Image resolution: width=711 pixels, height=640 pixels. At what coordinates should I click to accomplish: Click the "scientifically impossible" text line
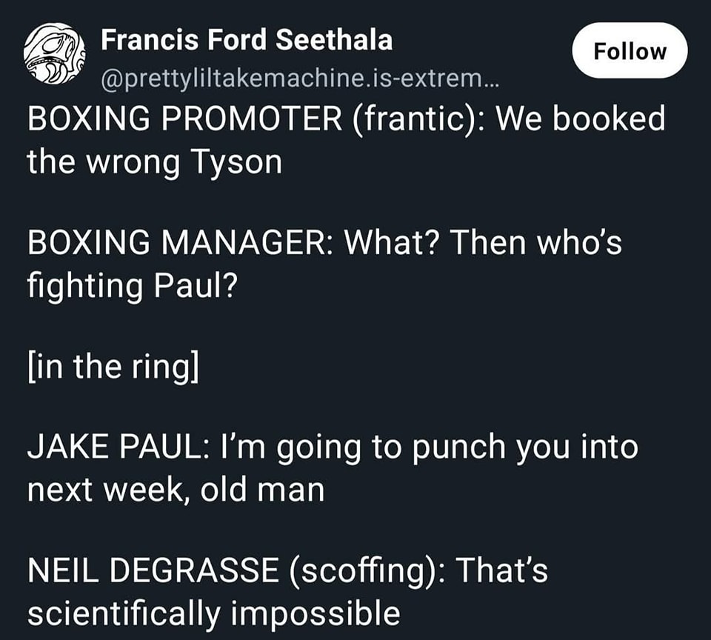pyautogui.click(x=213, y=613)
